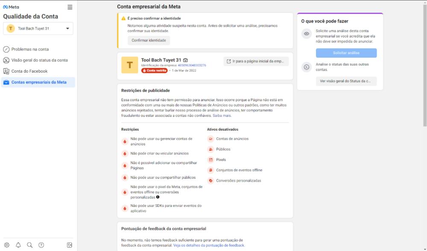
Task: Click the Qualidade da Conta title
Action: pos(30,16)
